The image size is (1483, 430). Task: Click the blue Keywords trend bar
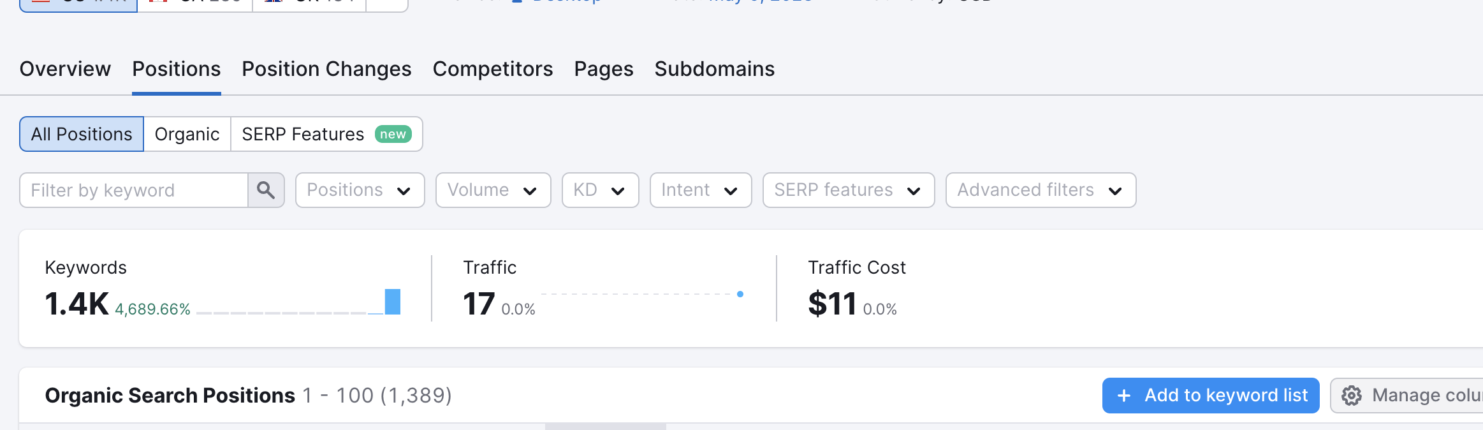(x=393, y=302)
